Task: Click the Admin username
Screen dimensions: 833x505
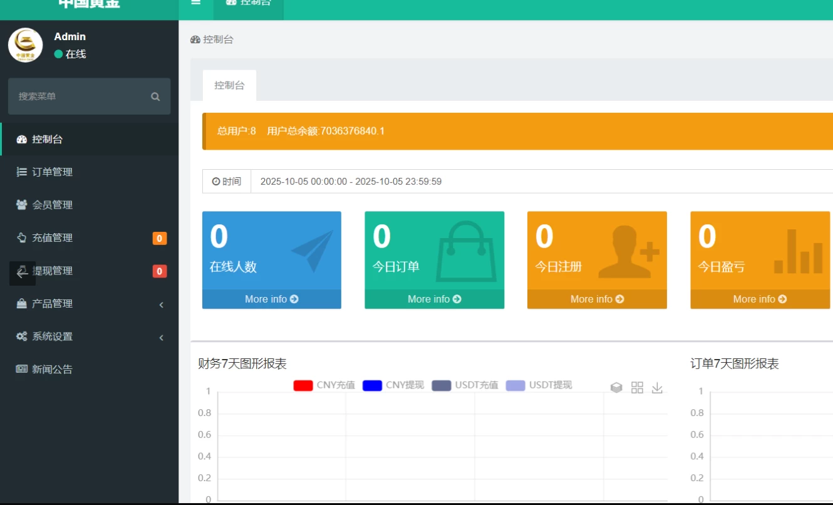Action: (x=70, y=36)
